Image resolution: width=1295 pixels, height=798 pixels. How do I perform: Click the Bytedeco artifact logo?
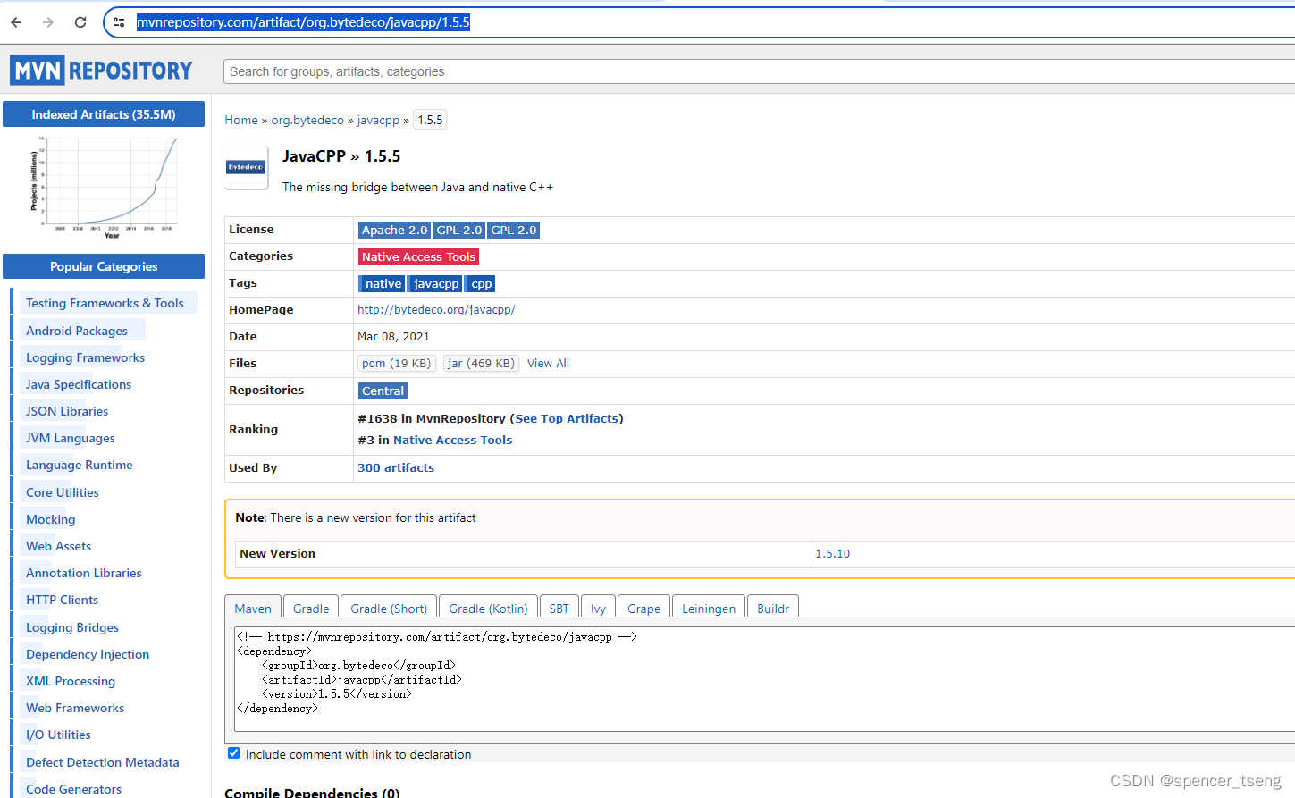point(246,167)
